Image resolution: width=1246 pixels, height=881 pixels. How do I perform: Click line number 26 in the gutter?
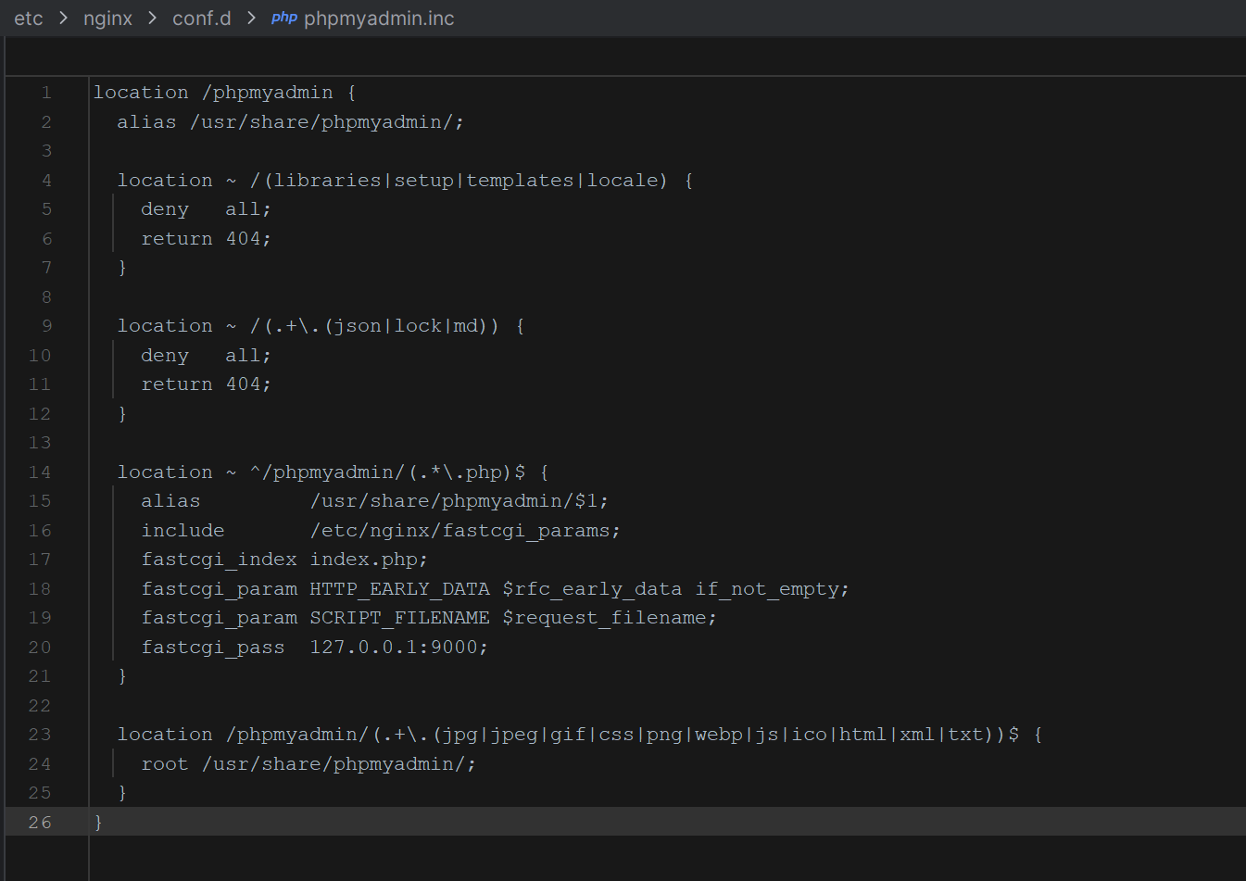(x=40, y=823)
